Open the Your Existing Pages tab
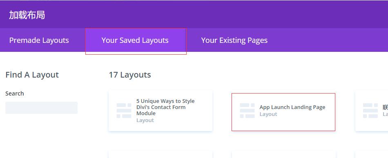Image resolution: width=388 pixels, height=158 pixels. [x=234, y=40]
